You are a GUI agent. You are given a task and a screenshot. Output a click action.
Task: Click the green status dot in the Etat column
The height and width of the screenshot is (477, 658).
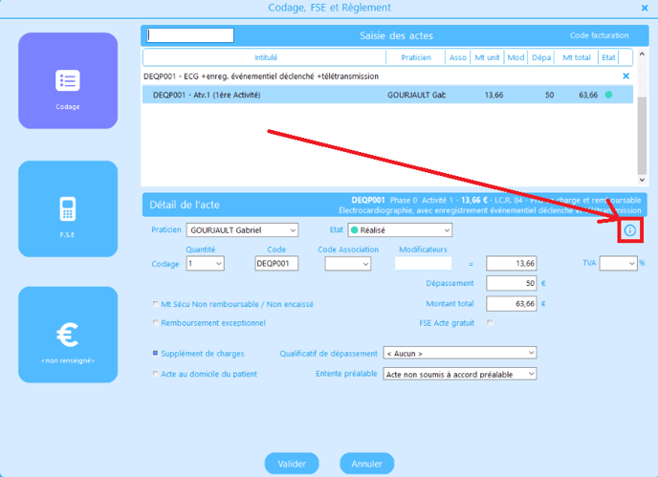[x=608, y=95]
